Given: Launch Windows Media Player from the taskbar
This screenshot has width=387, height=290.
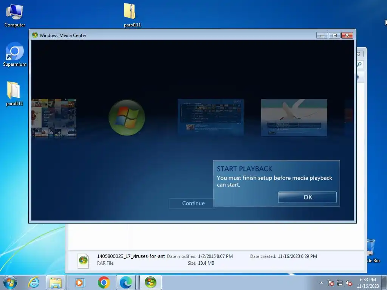Looking at the screenshot, I should (79, 282).
